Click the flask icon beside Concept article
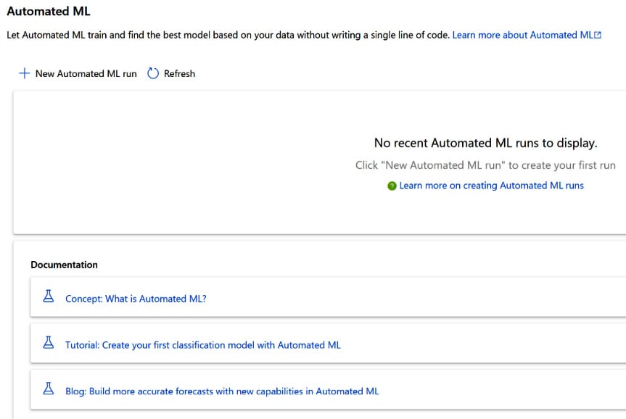The image size is (626, 419). (49, 296)
